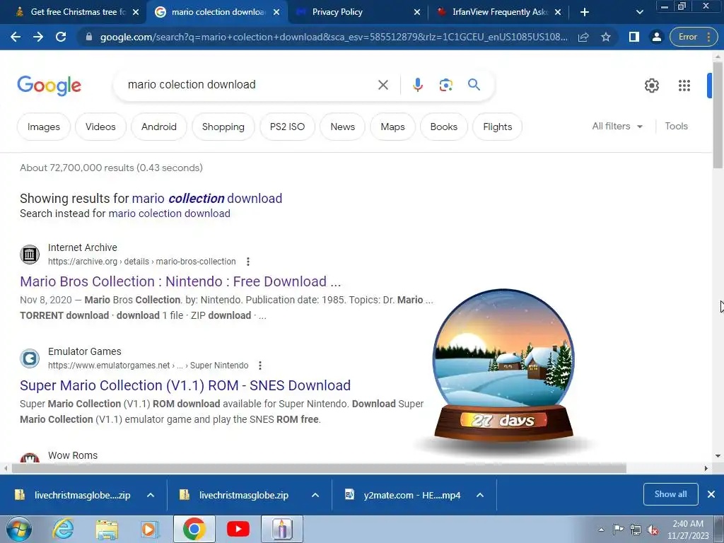Filter results by Videos
The image size is (724, 543).
[x=100, y=127]
